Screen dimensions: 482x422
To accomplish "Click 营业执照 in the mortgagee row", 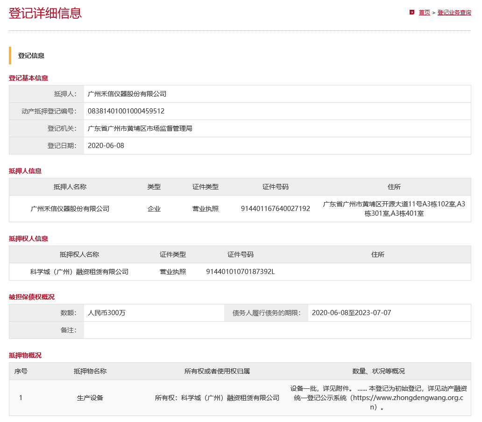I will pyautogui.click(x=173, y=272).
